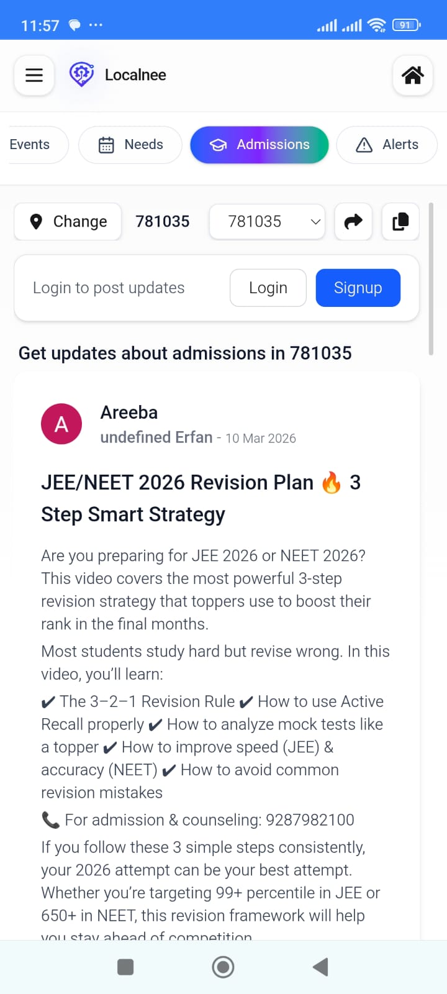Go to home via house icon
This screenshot has width=447, height=994.
coord(413,75)
